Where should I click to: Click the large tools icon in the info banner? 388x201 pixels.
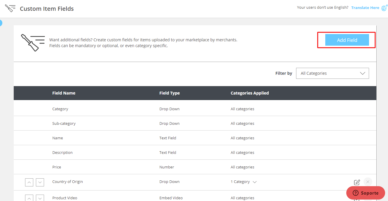33,42
